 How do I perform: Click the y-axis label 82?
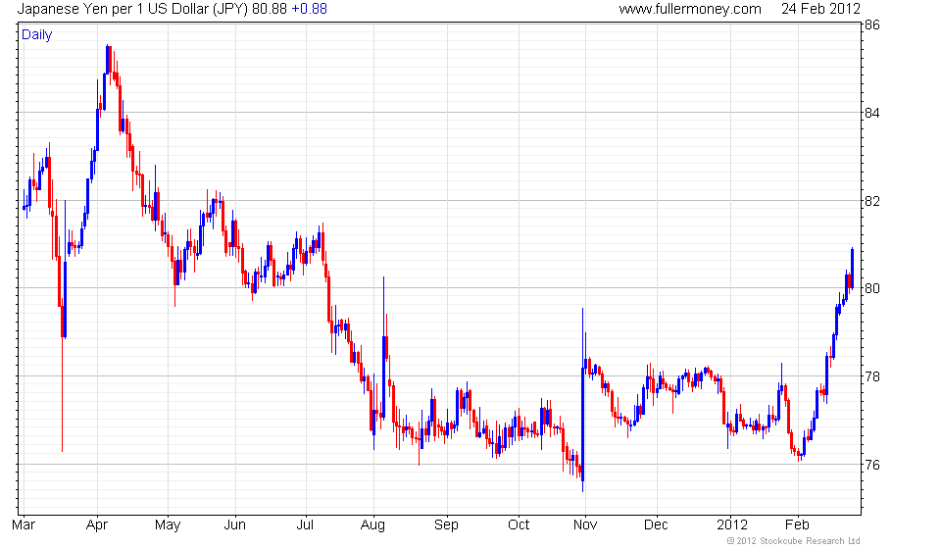point(872,201)
